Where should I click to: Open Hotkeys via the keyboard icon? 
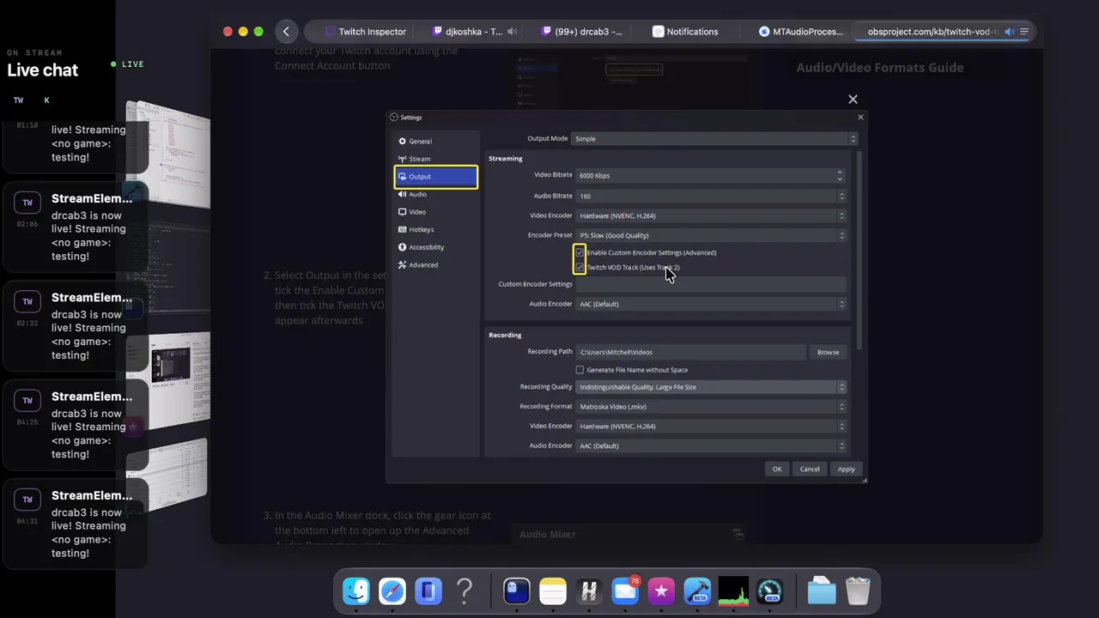pyautogui.click(x=402, y=229)
